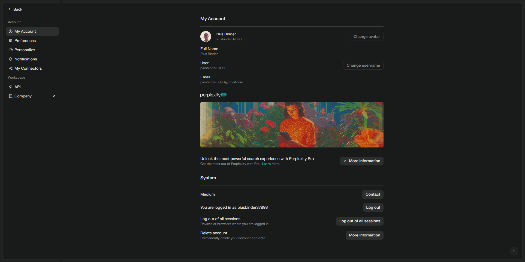Open the Preferences settings page
Viewport: 525px width, 262px height.
pyautogui.click(x=25, y=41)
